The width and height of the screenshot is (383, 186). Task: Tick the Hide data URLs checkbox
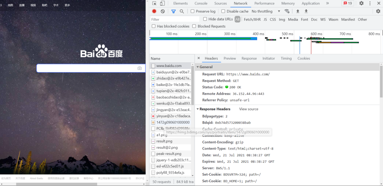click(205, 19)
